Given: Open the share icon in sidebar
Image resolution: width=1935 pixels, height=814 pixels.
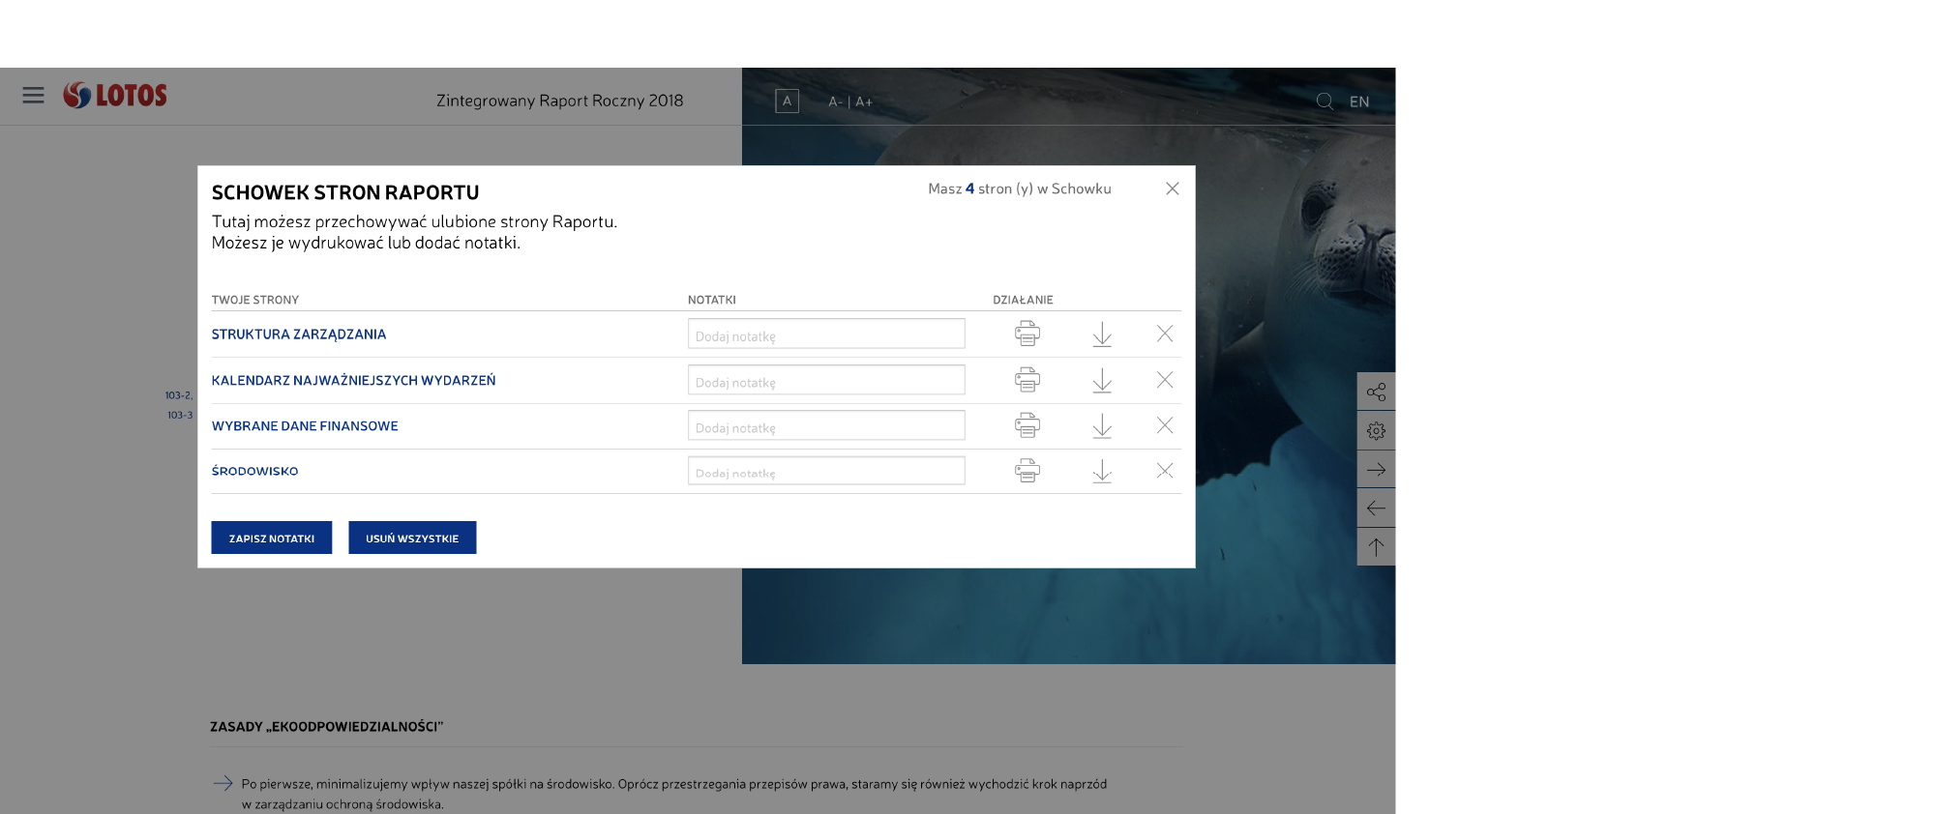Looking at the screenshot, I should [1376, 392].
